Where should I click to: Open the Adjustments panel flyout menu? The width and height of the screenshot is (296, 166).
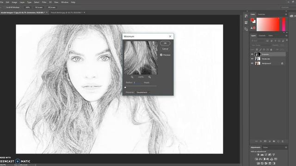(286, 148)
